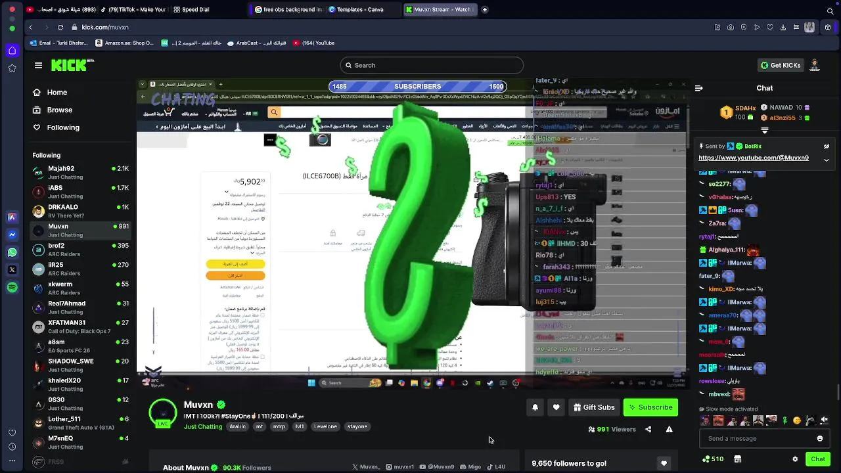Click the stayone tag chip
Image resolution: width=841 pixels, height=473 pixels.
coord(357,426)
